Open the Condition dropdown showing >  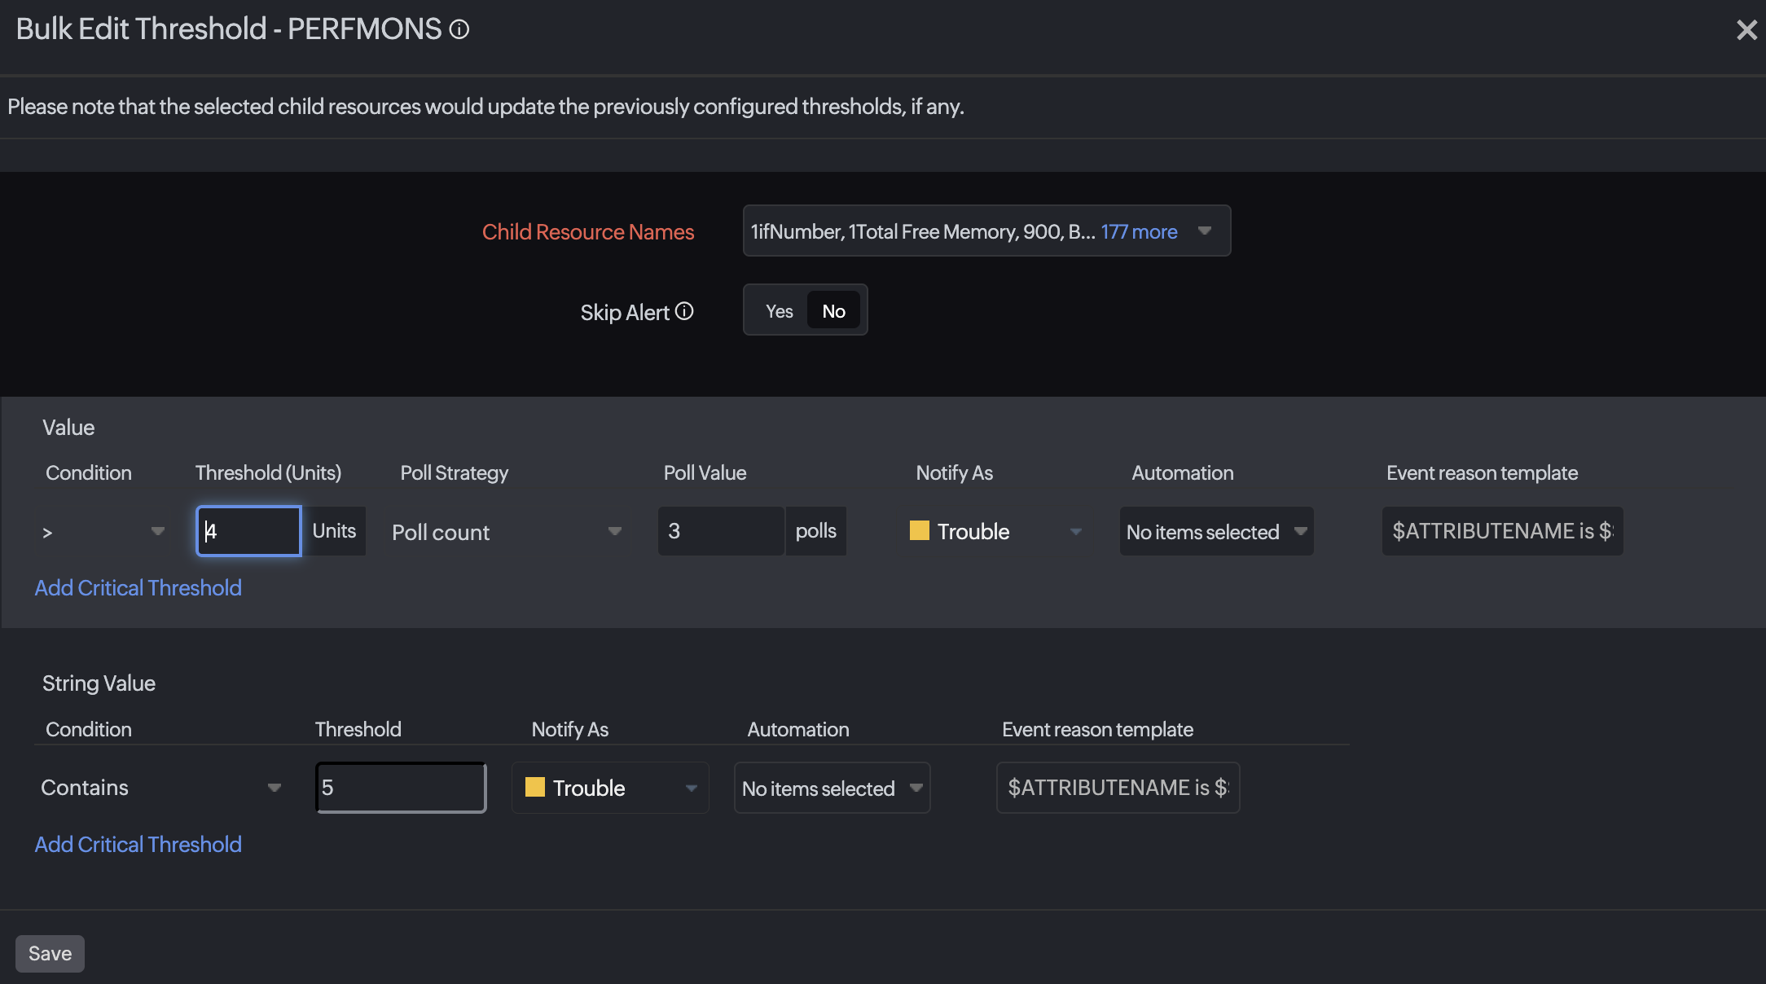pos(157,531)
